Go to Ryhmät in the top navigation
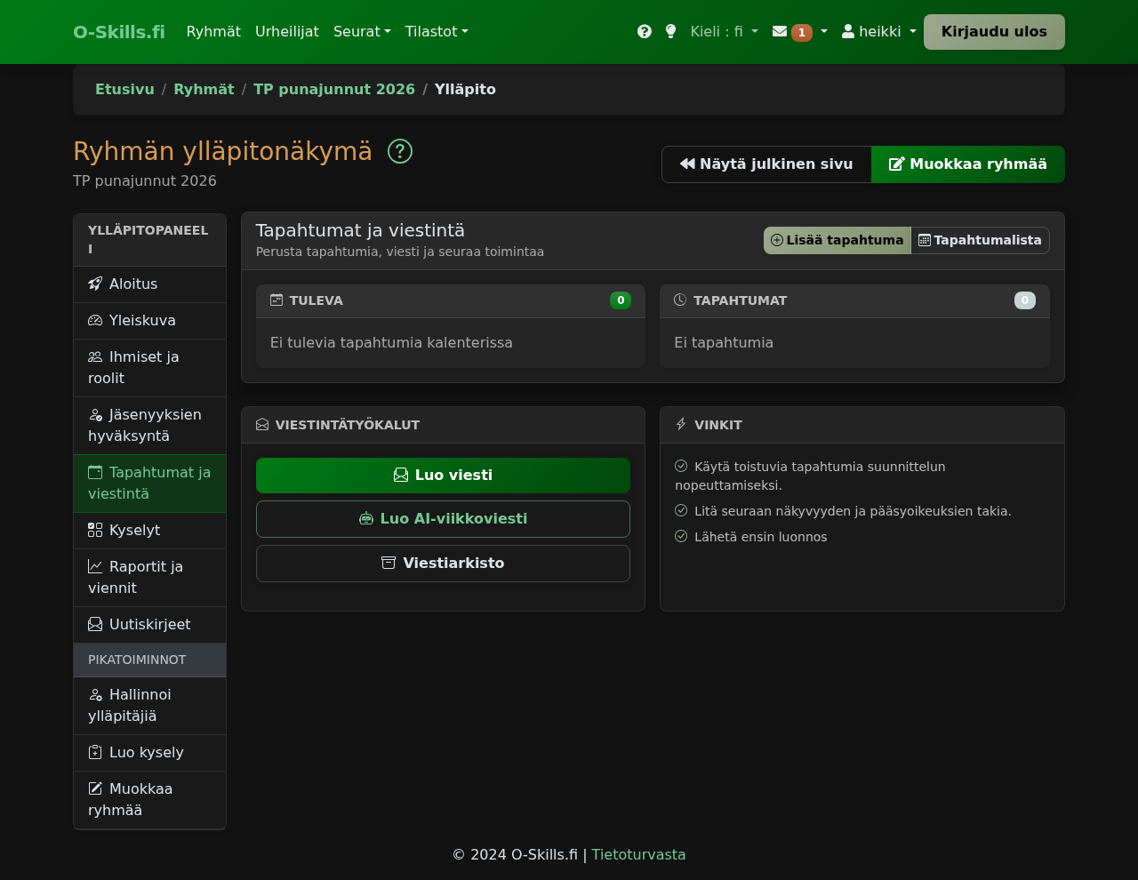 [x=213, y=32]
